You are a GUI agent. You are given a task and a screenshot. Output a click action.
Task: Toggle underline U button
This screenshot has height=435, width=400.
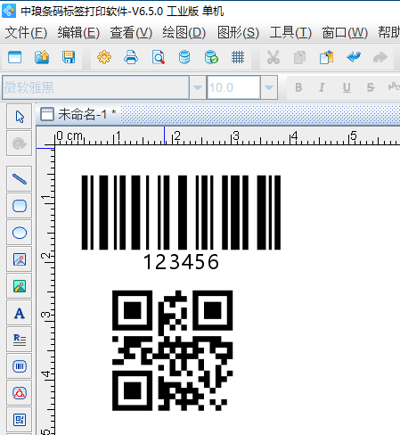coord(347,87)
